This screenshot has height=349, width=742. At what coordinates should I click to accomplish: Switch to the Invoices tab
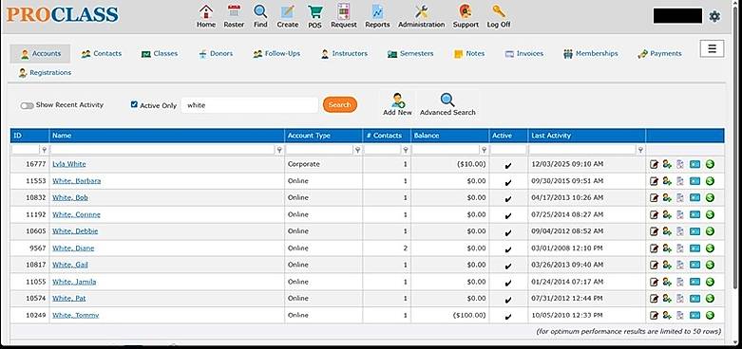[x=523, y=54]
